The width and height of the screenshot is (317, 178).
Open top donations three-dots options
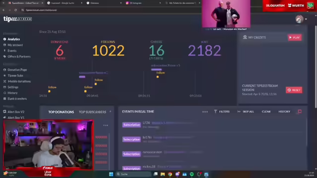[x=106, y=125]
